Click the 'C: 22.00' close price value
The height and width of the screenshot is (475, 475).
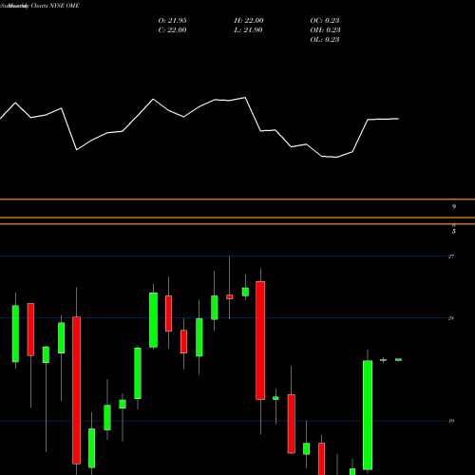tap(172, 30)
